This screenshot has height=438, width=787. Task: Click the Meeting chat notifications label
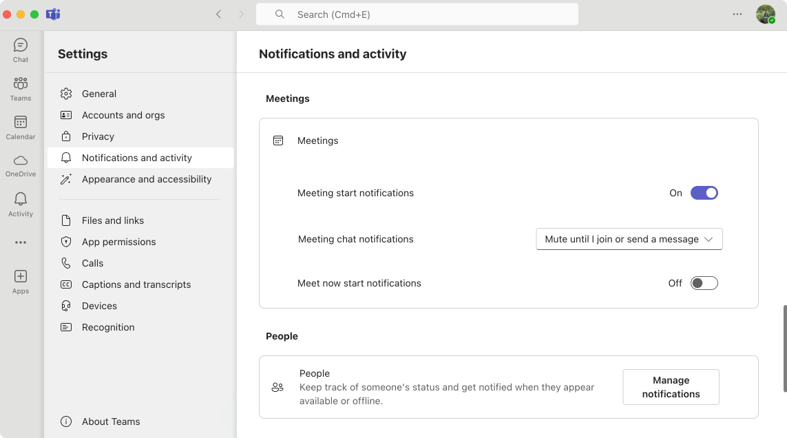(356, 239)
